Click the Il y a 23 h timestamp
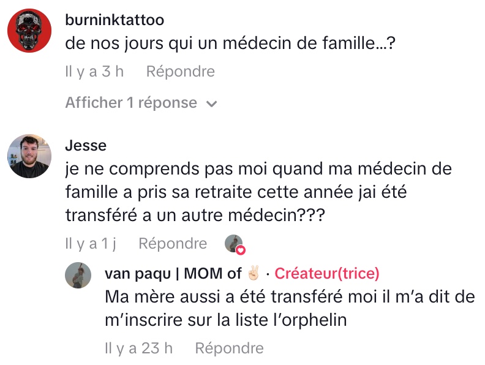This screenshot has height=365, width=485. 138,348
